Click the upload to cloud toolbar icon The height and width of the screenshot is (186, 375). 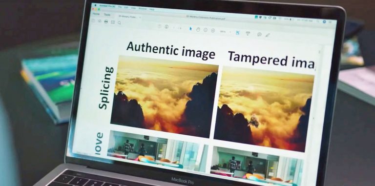[x=100, y=21]
